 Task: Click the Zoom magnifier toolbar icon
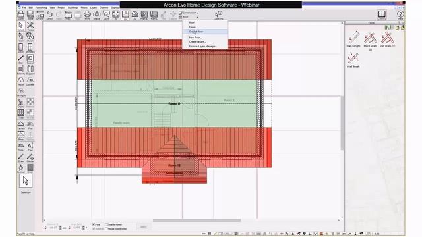point(107,14)
